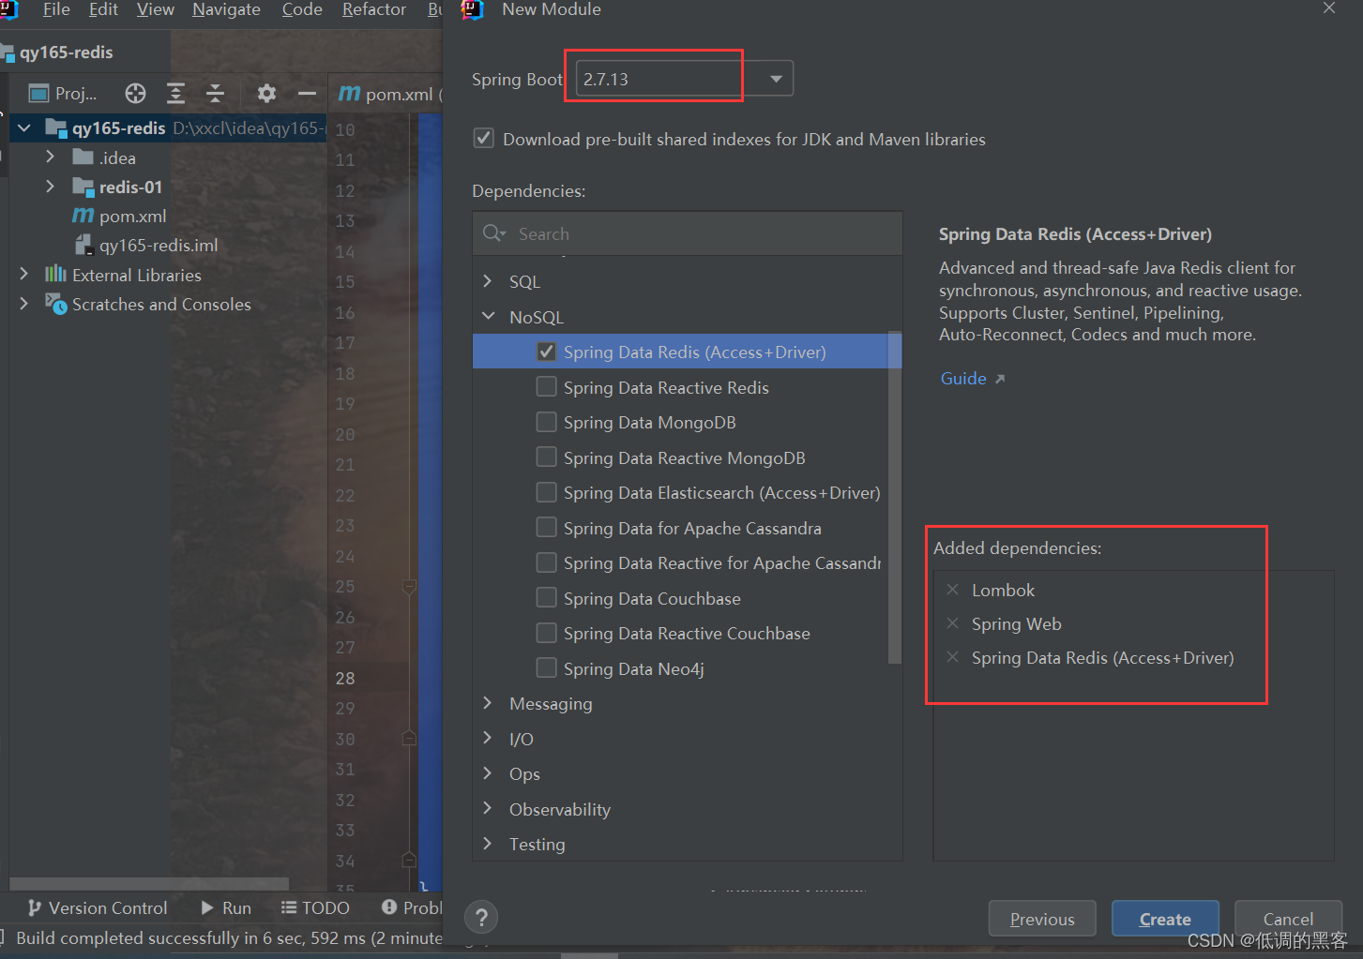Click the Project panel horizontal scrollbar
The width and height of the screenshot is (1363, 959).
pyautogui.click(x=149, y=884)
